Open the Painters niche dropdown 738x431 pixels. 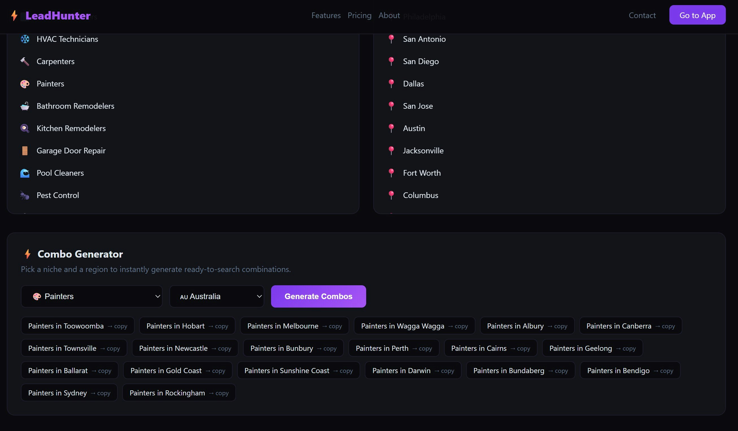click(92, 296)
